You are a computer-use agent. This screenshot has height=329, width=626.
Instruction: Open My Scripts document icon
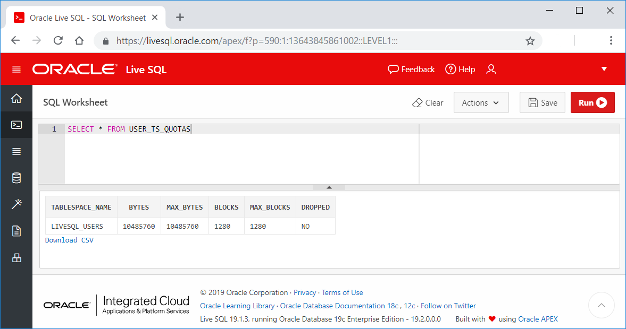[x=16, y=231]
